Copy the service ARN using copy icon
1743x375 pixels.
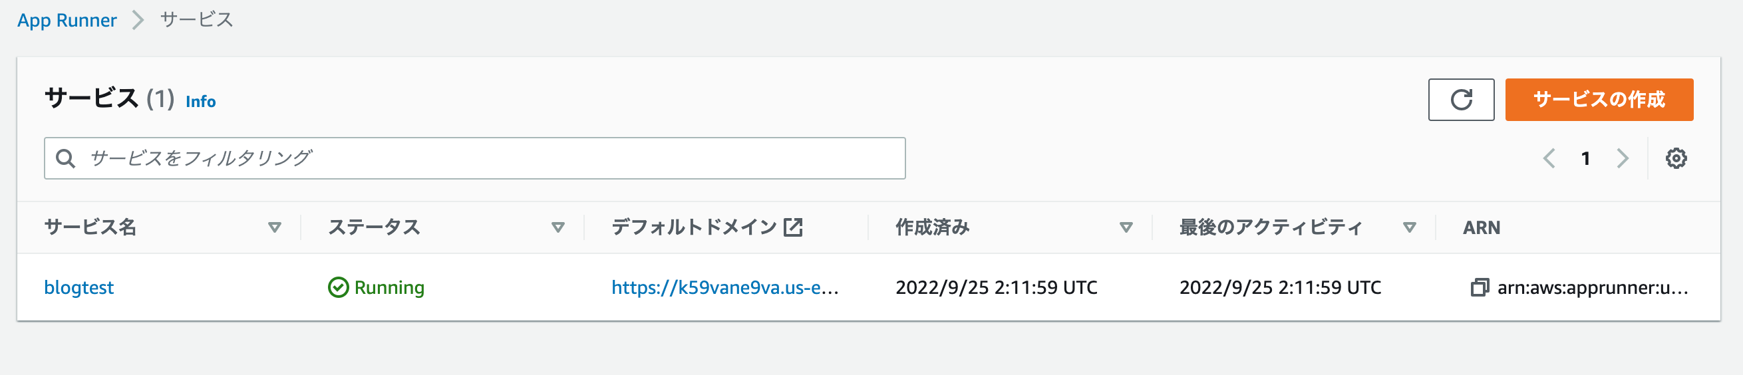[x=1479, y=287]
